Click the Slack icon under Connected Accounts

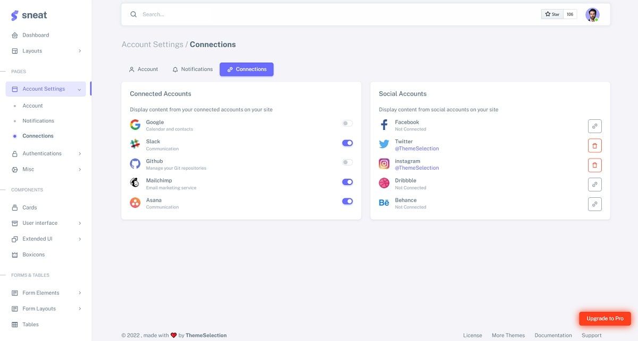pos(133,143)
